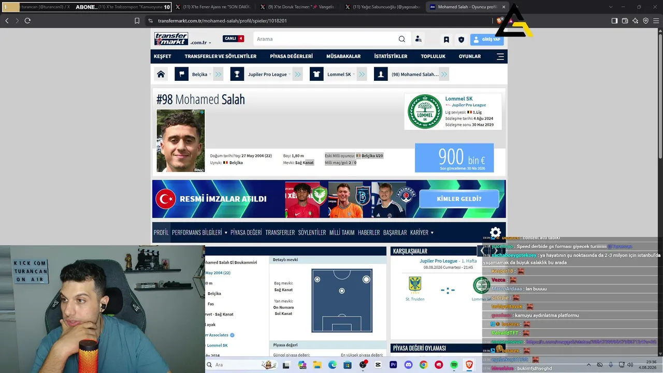Open the Müsabakalar menu
Viewport: 663px width, 373px height.
(x=343, y=56)
